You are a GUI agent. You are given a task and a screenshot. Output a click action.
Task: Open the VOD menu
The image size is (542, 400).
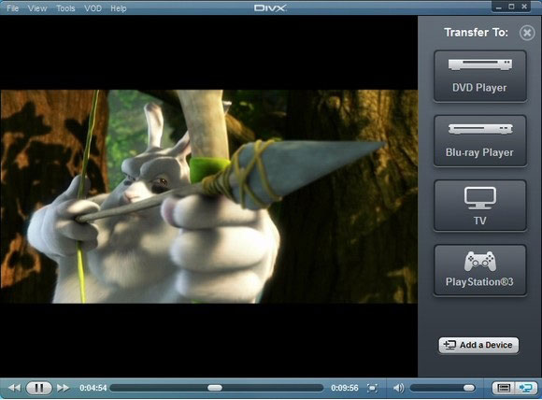[93, 8]
